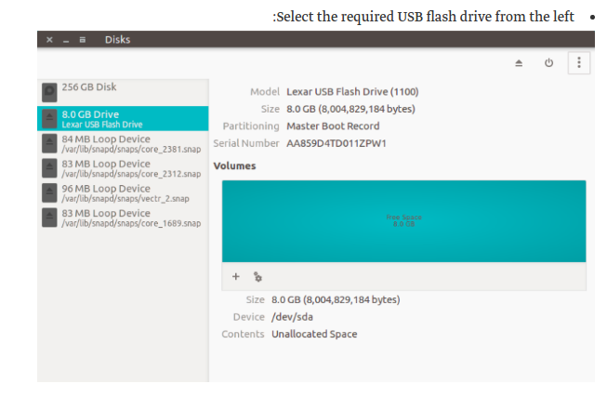
Task: Click icon beside core_2312.snap loop device
Action: pos(49,168)
